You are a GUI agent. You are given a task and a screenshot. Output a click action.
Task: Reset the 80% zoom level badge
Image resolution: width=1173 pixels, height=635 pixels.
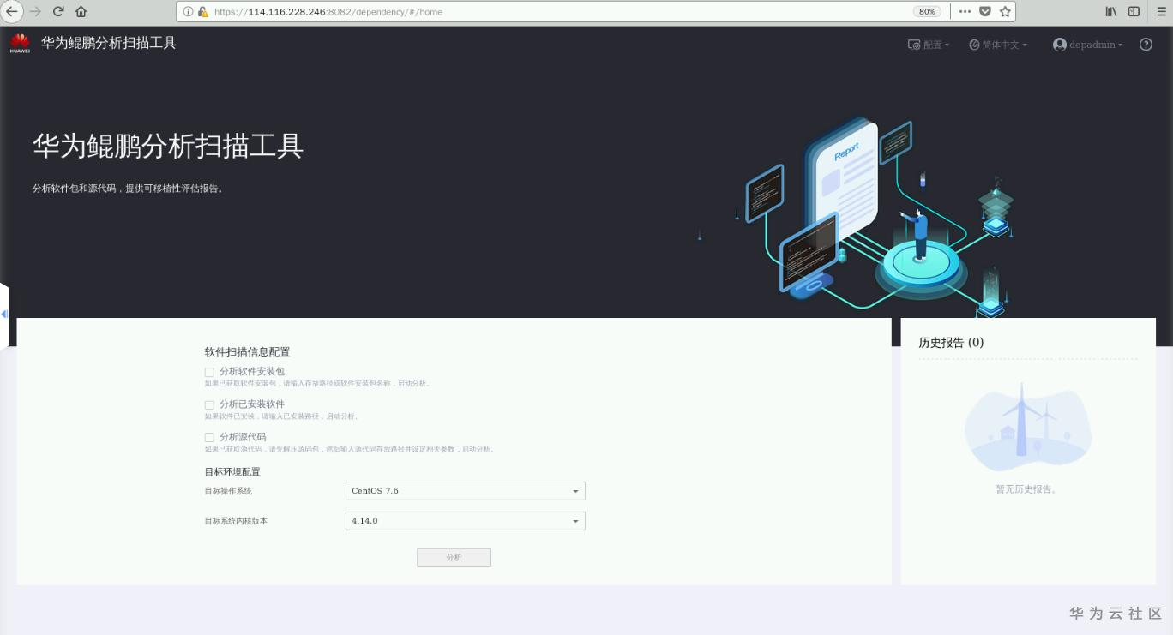pyautogui.click(x=927, y=12)
